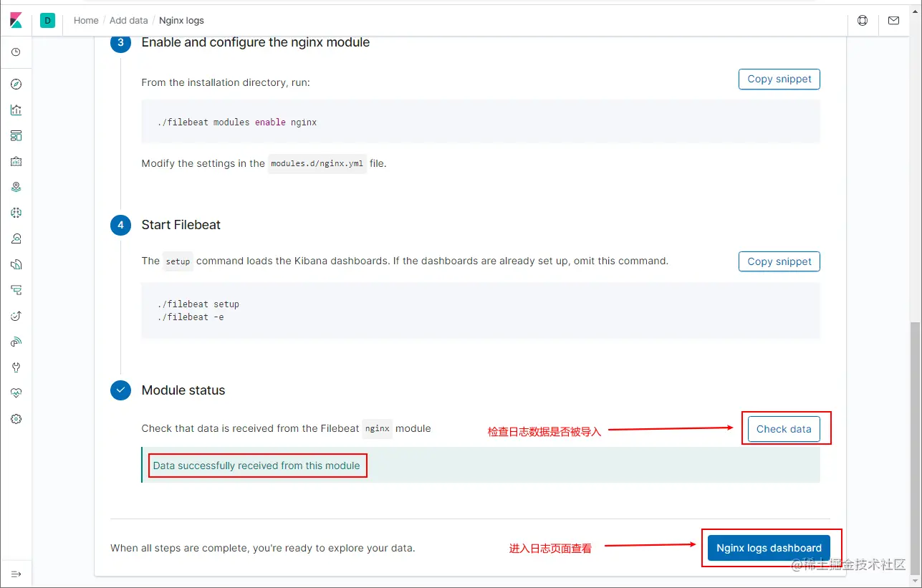Open APM icon in sidebar
This screenshot has height=588, width=922.
click(x=16, y=290)
